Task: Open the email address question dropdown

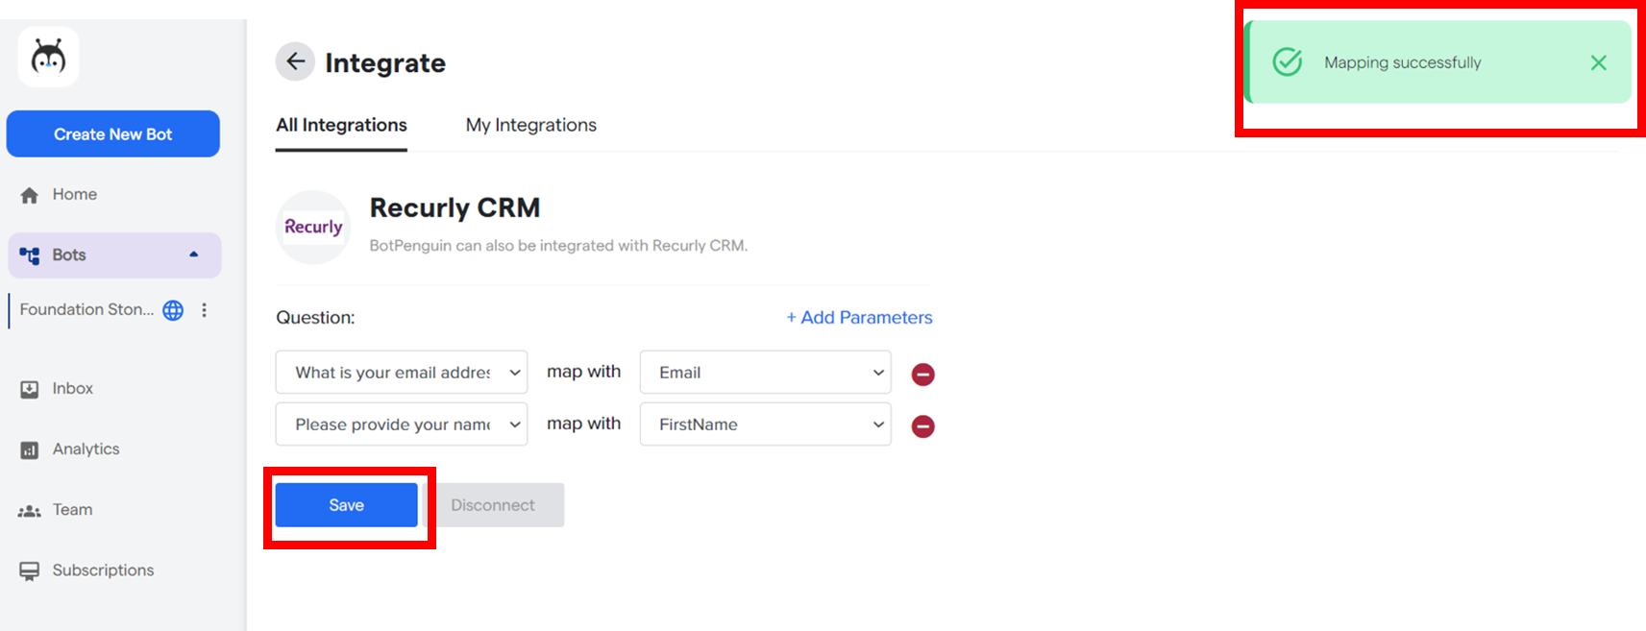Action: (401, 373)
